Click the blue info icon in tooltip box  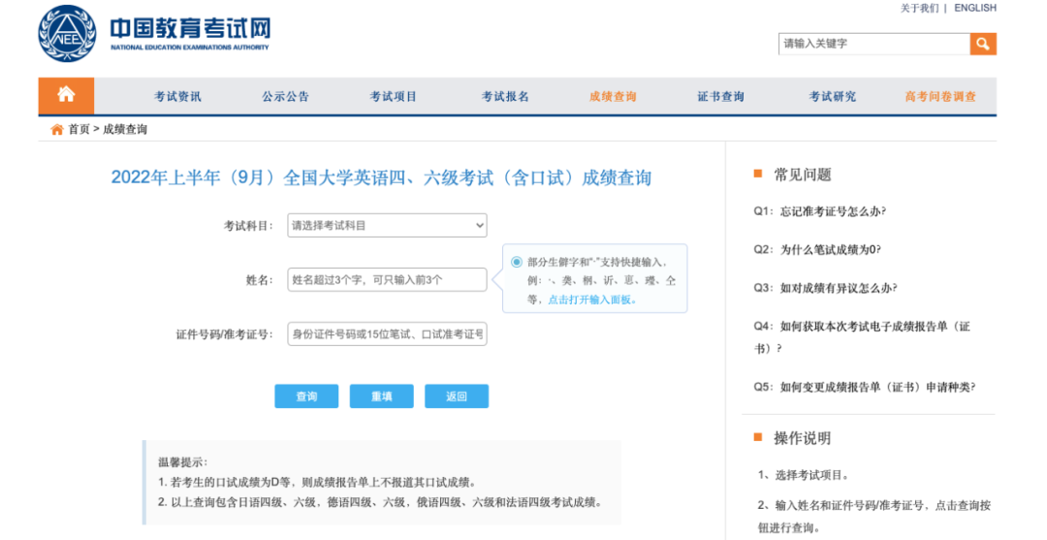click(x=517, y=262)
